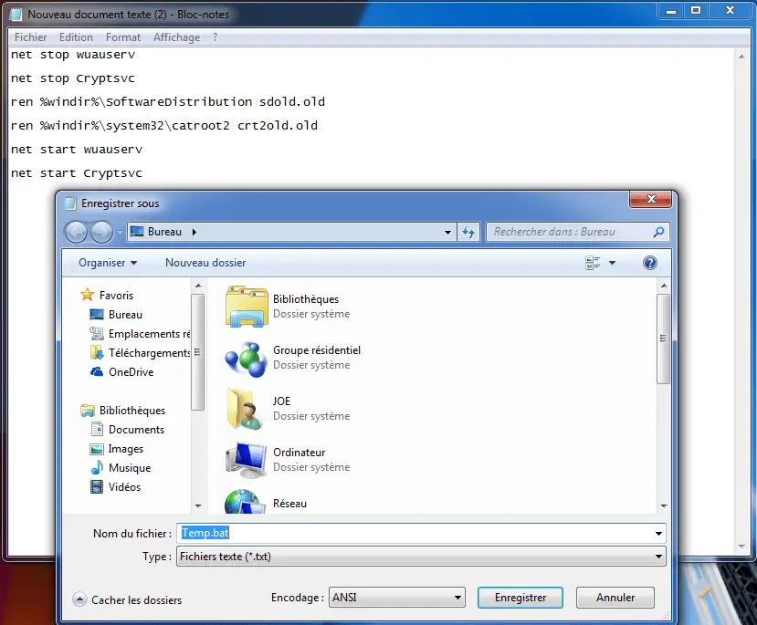Open the recent pages dropdown near nav arrows

pos(120,233)
